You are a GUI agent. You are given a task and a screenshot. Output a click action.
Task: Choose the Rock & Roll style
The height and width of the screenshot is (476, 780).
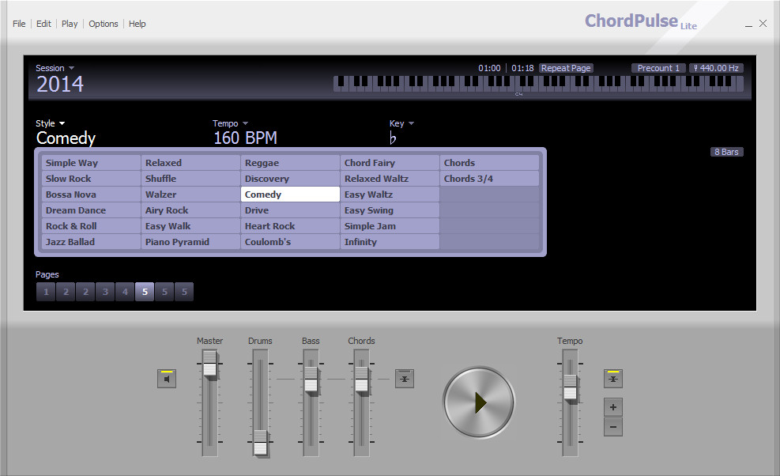(92, 226)
